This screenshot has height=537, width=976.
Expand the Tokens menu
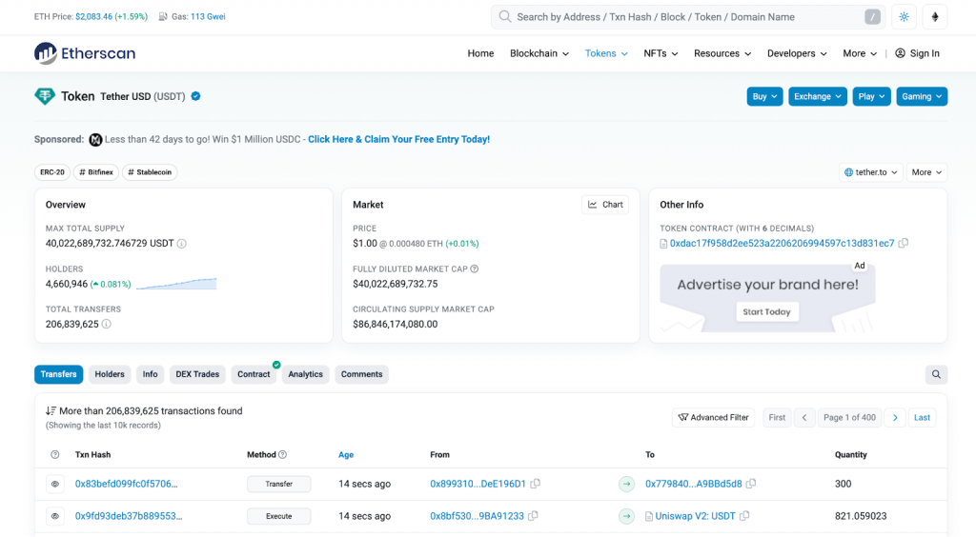click(606, 53)
